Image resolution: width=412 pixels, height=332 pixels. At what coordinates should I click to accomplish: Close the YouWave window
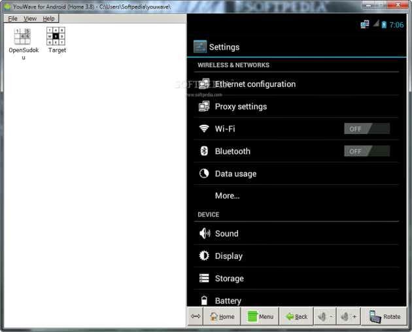pyautogui.click(x=398, y=4)
